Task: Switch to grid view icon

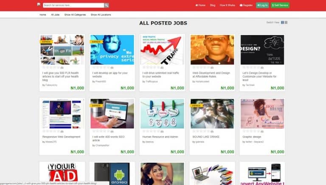Action: pyautogui.click(x=282, y=22)
